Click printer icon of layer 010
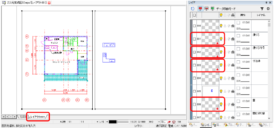The width and height of the screenshot is (274, 128). [x=233, y=26]
